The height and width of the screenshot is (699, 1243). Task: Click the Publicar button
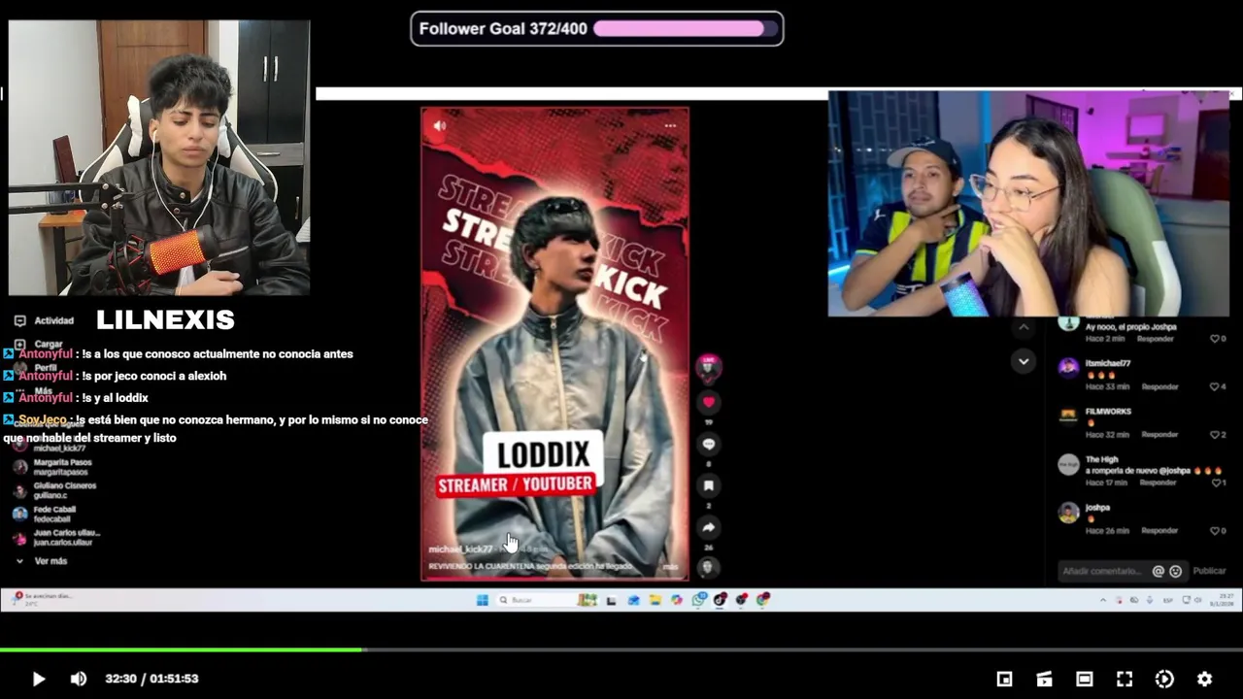(1209, 571)
